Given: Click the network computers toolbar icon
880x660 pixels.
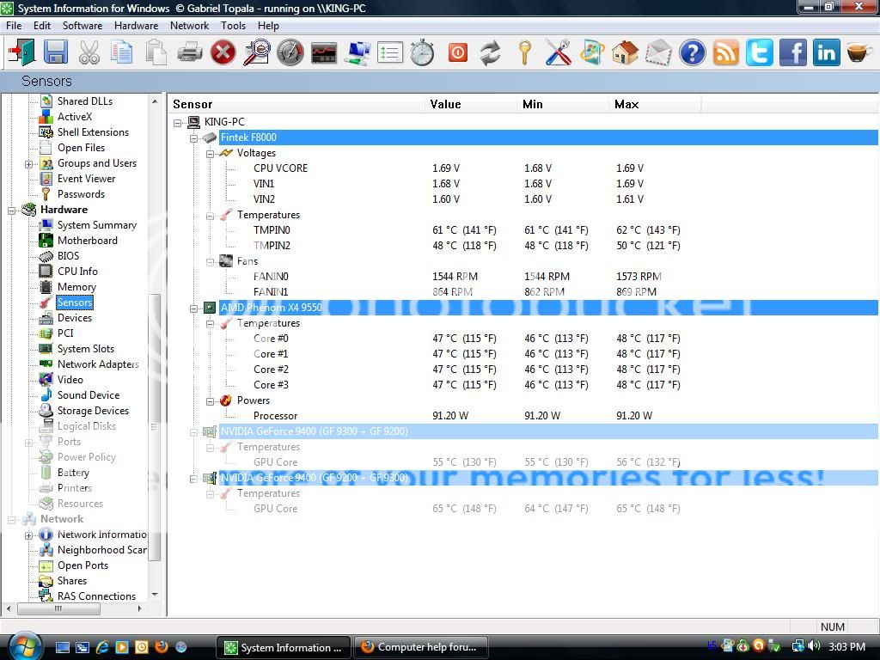Looking at the screenshot, I should click(357, 52).
